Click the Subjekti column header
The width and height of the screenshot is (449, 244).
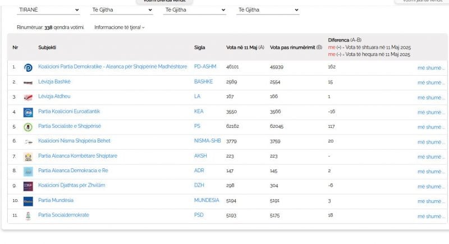(47, 48)
